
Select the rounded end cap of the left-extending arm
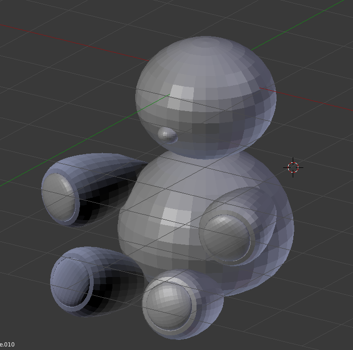point(59,197)
